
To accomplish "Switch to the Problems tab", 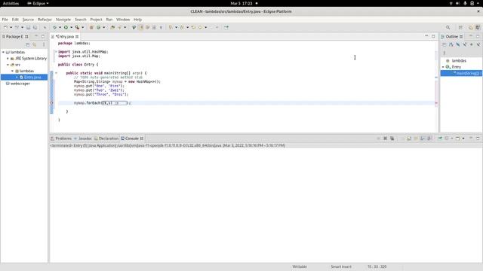I will 61,139.
